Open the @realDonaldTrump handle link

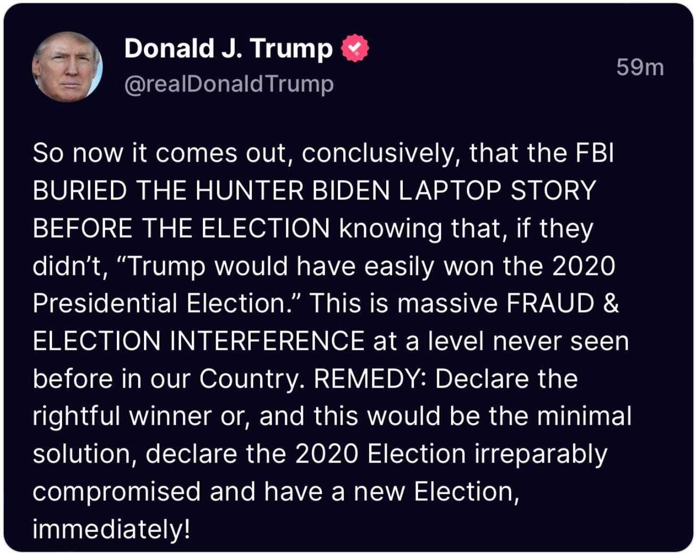click(229, 84)
